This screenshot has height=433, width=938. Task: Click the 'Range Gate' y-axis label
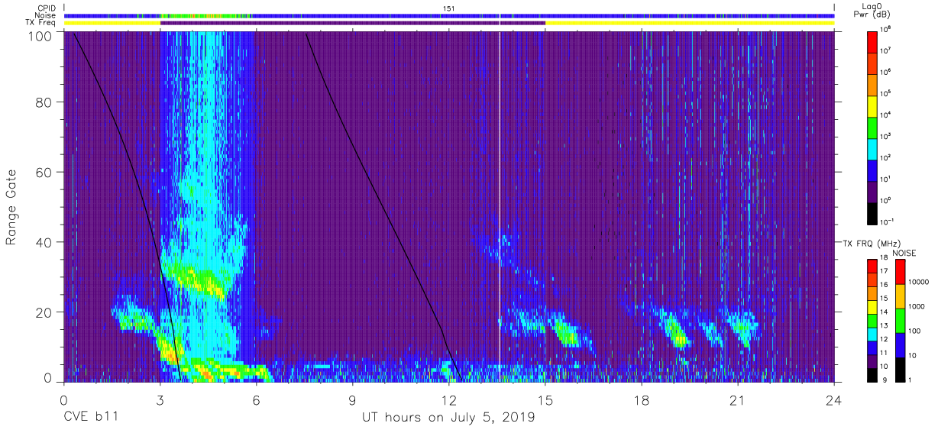pos(11,206)
